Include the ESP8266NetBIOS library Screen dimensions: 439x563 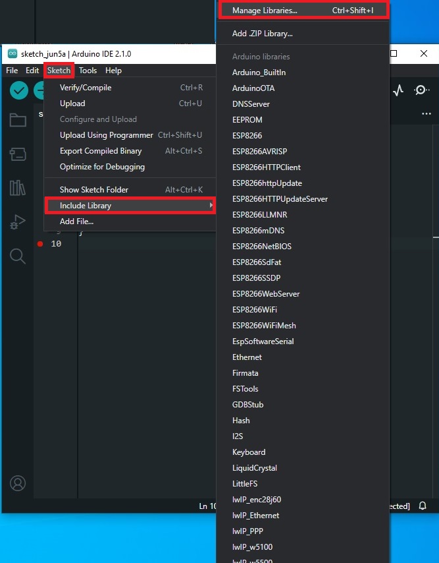303,246
